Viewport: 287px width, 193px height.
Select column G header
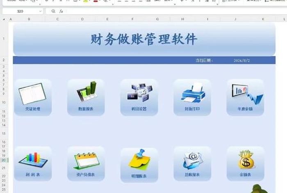point(157,19)
